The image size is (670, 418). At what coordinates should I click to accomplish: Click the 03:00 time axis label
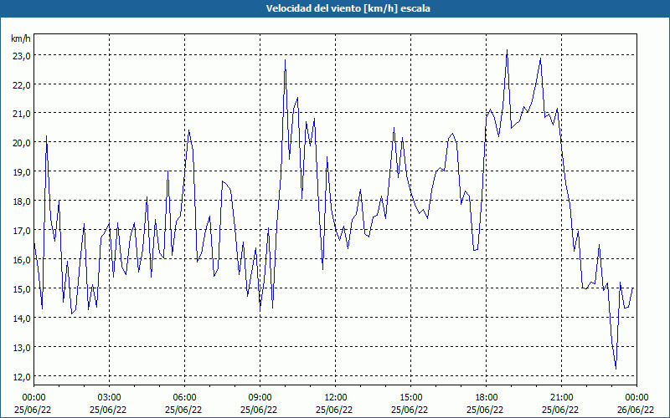109,398
